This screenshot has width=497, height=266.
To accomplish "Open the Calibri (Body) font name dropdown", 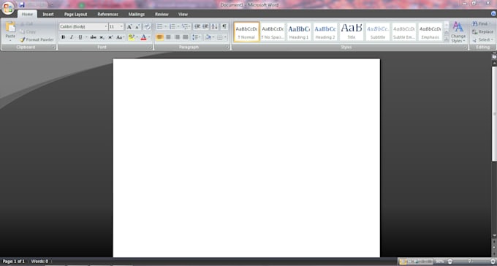I will coord(106,27).
